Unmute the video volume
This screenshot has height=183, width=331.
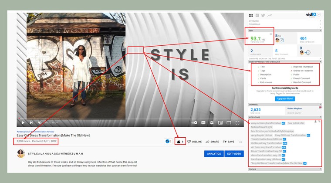[40, 123]
